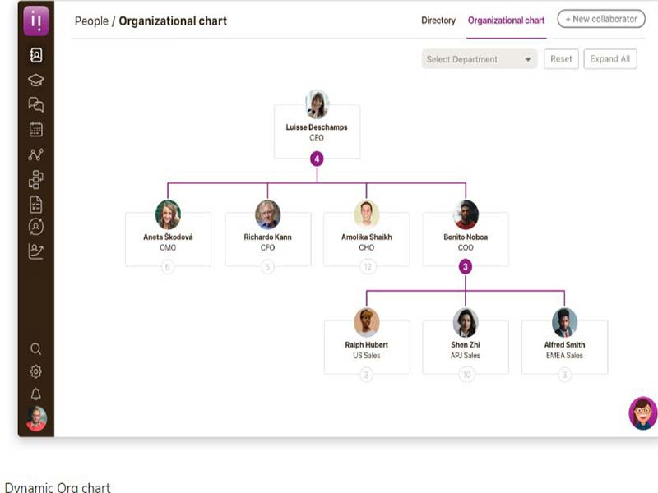The width and height of the screenshot is (658, 493).
Task: Open the calendar icon in sidebar
Action: point(35,129)
